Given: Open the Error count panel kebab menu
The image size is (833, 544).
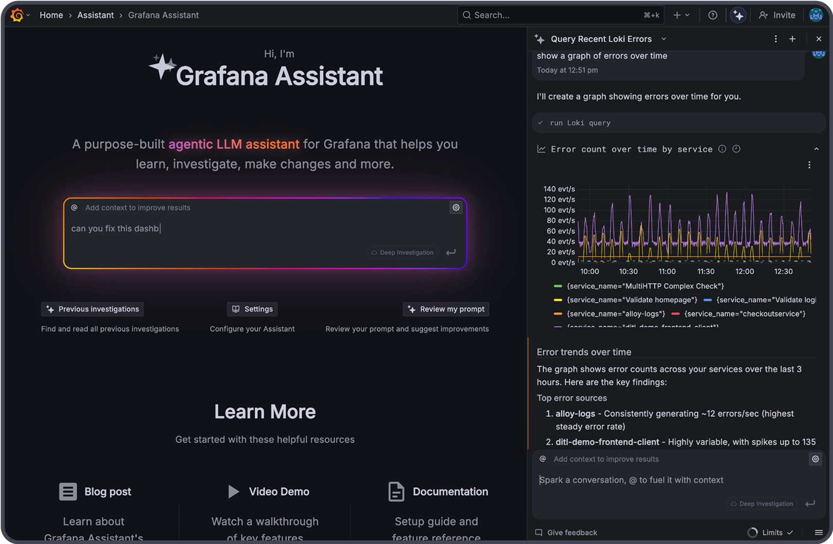Looking at the screenshot, I should 809,165.
